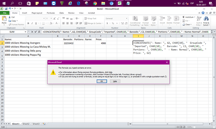Switch to the Insert tab
This screenshot has height=129, width=216.
[x=24, y=13]
